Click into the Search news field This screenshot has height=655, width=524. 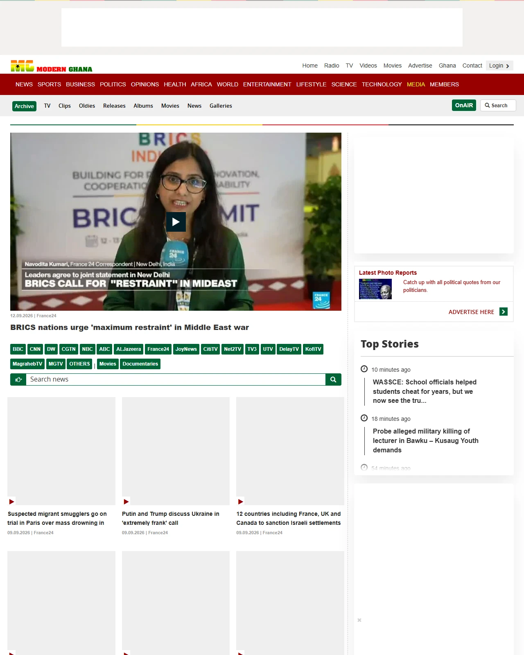pos(176,379)
